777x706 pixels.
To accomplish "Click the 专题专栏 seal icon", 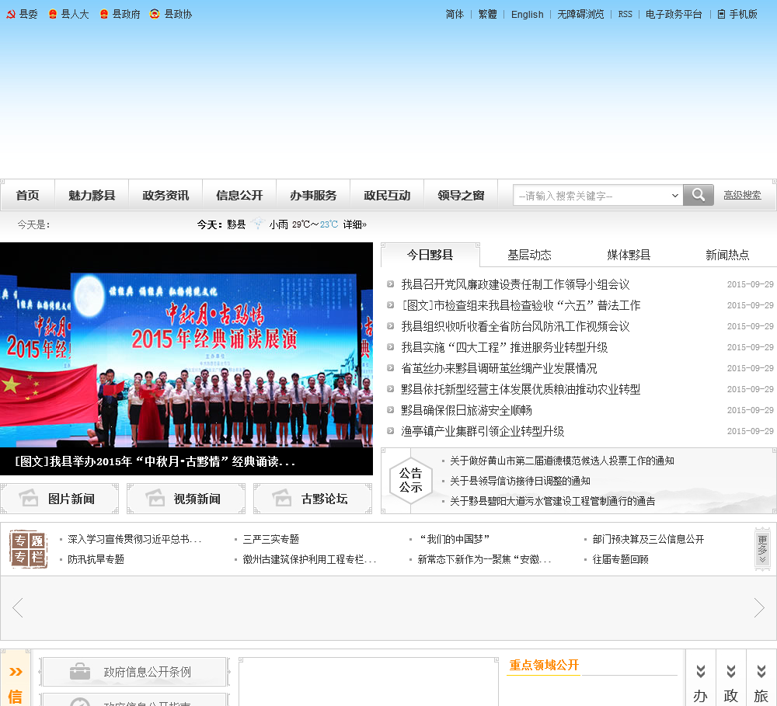I will [28, 548].
